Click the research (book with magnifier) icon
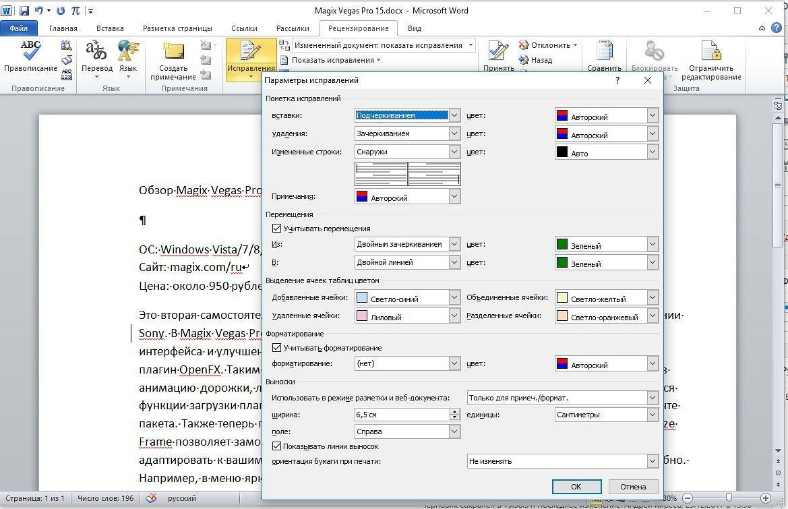 coord(66,47)
